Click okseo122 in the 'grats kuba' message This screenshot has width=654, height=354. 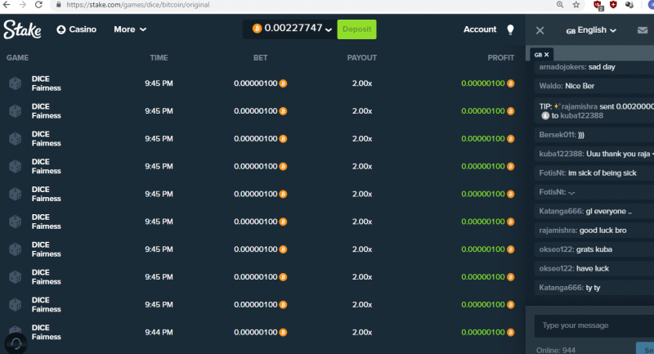[x=557, y=249]
